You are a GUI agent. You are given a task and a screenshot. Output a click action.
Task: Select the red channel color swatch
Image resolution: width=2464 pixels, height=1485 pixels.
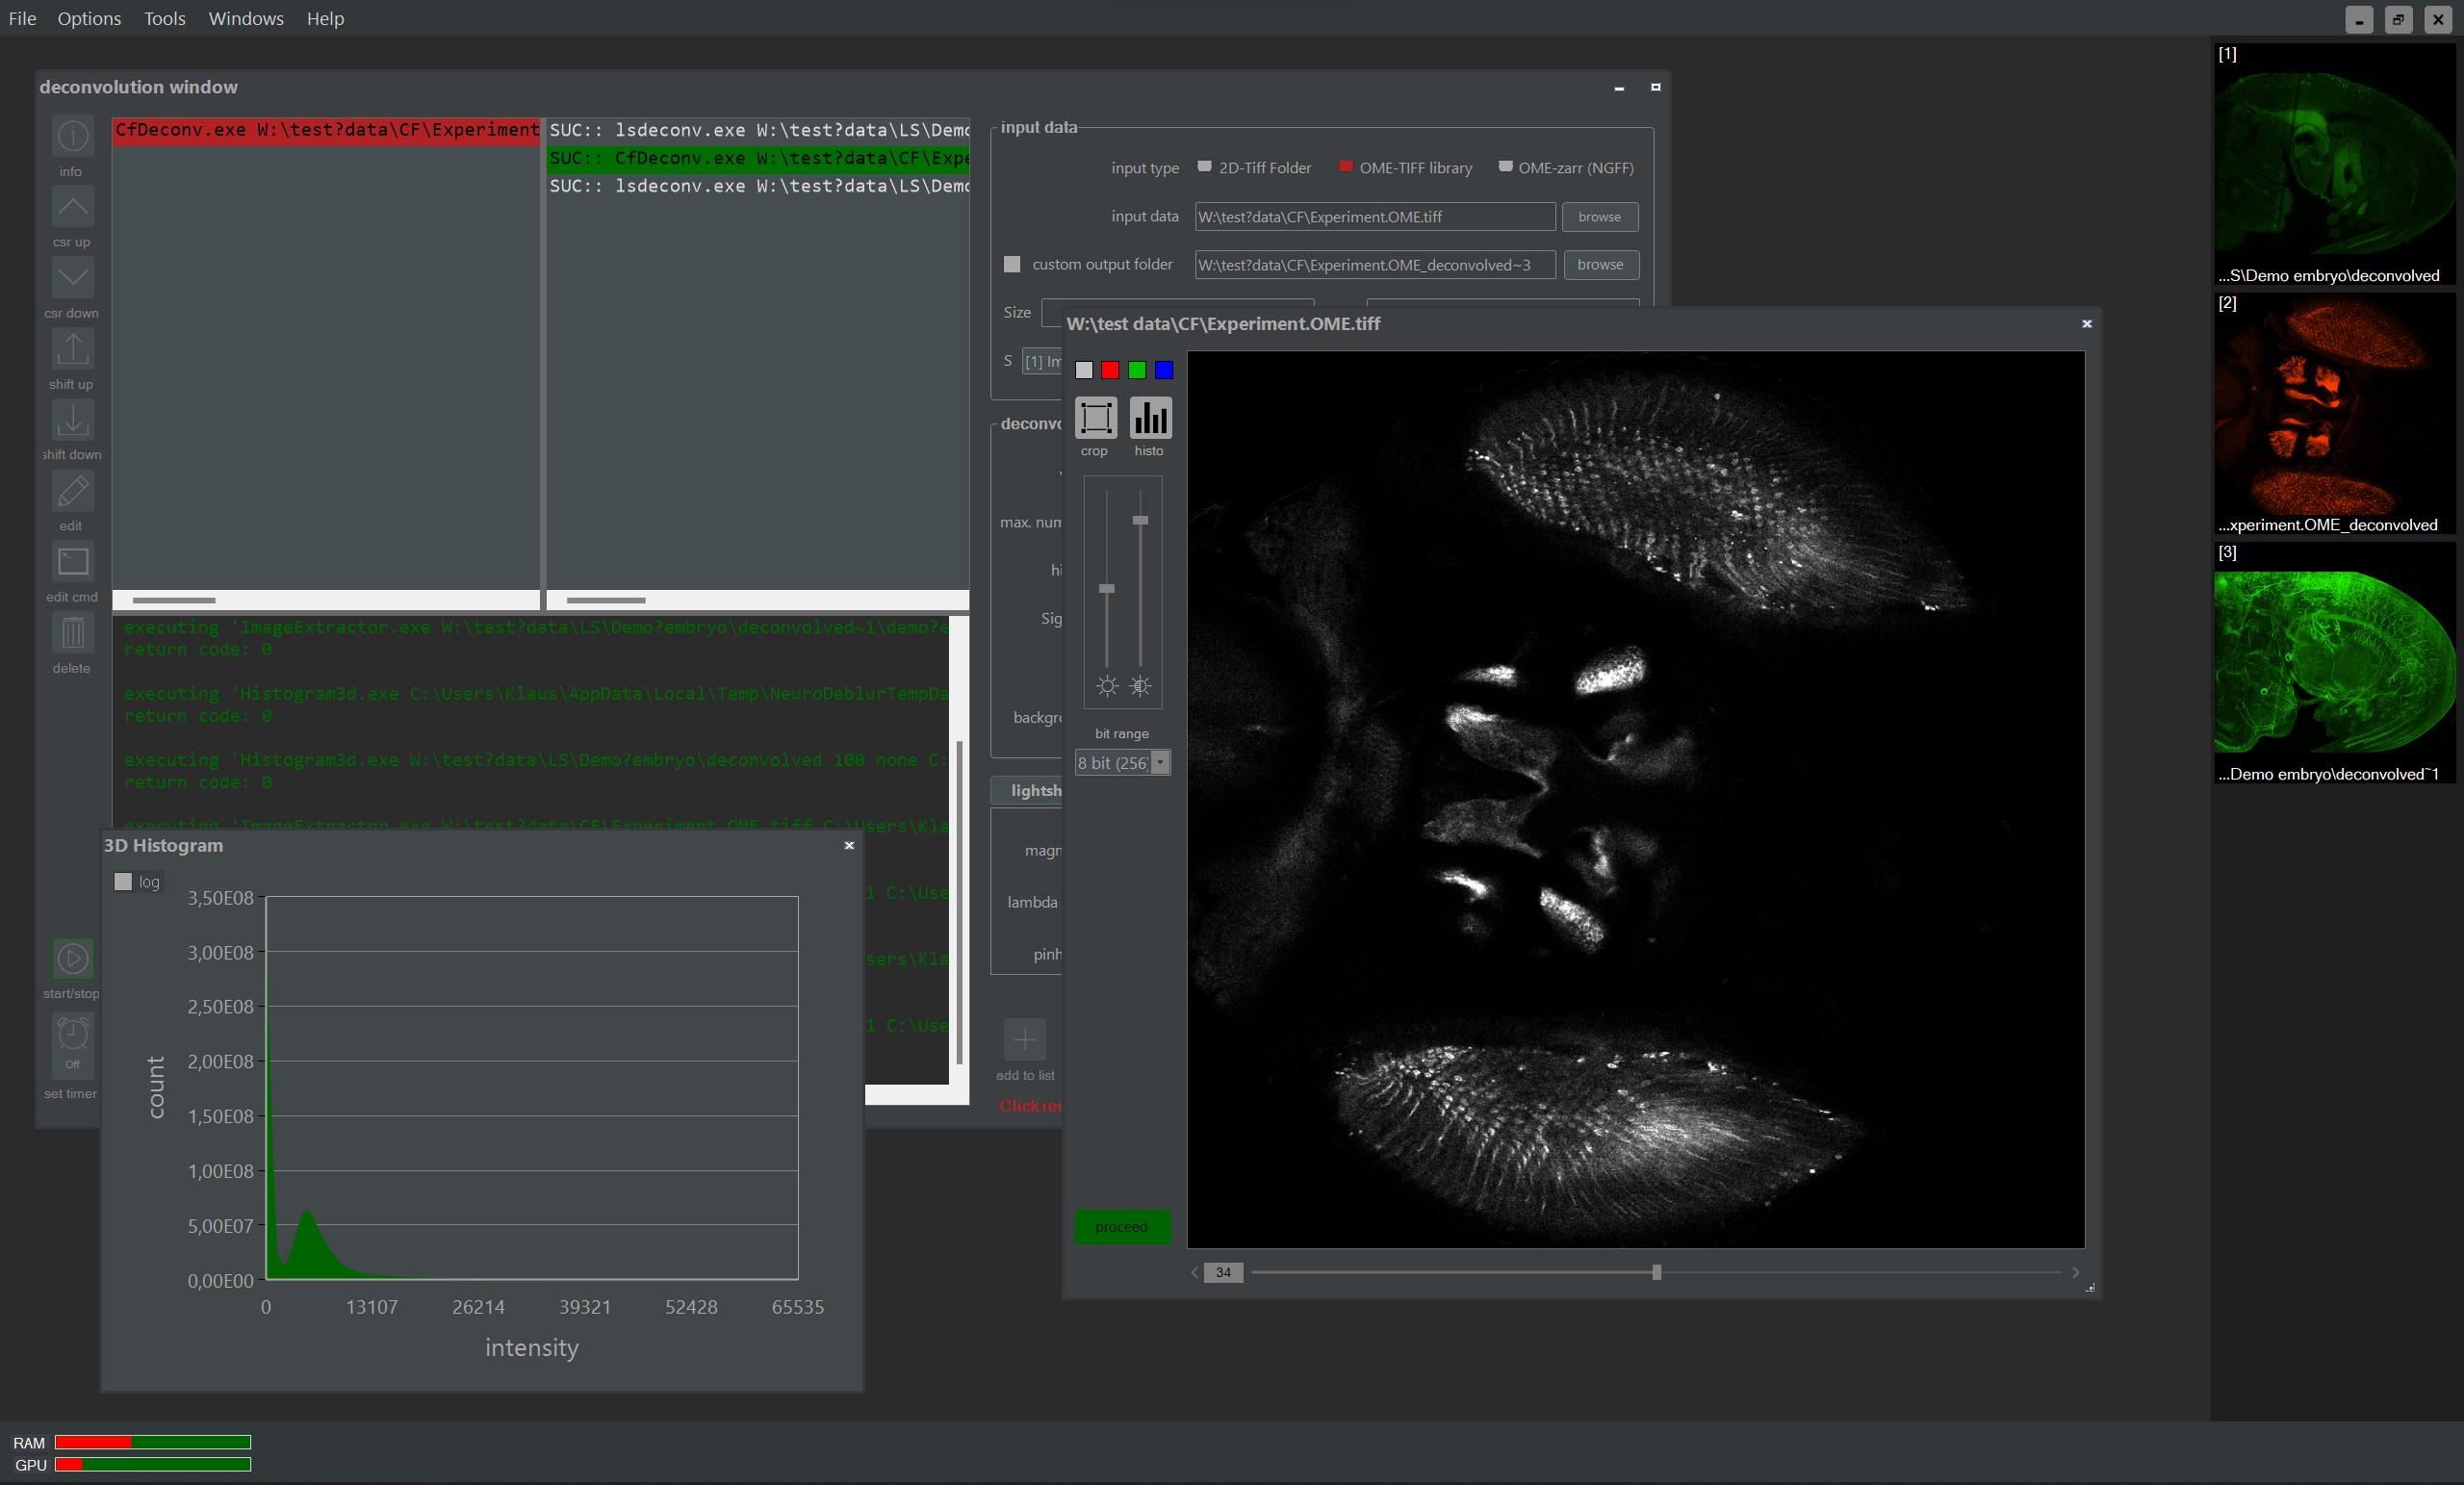tap(1110, 370)
